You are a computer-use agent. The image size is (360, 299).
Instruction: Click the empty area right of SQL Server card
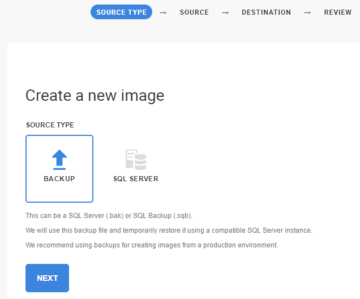[255, 168]
